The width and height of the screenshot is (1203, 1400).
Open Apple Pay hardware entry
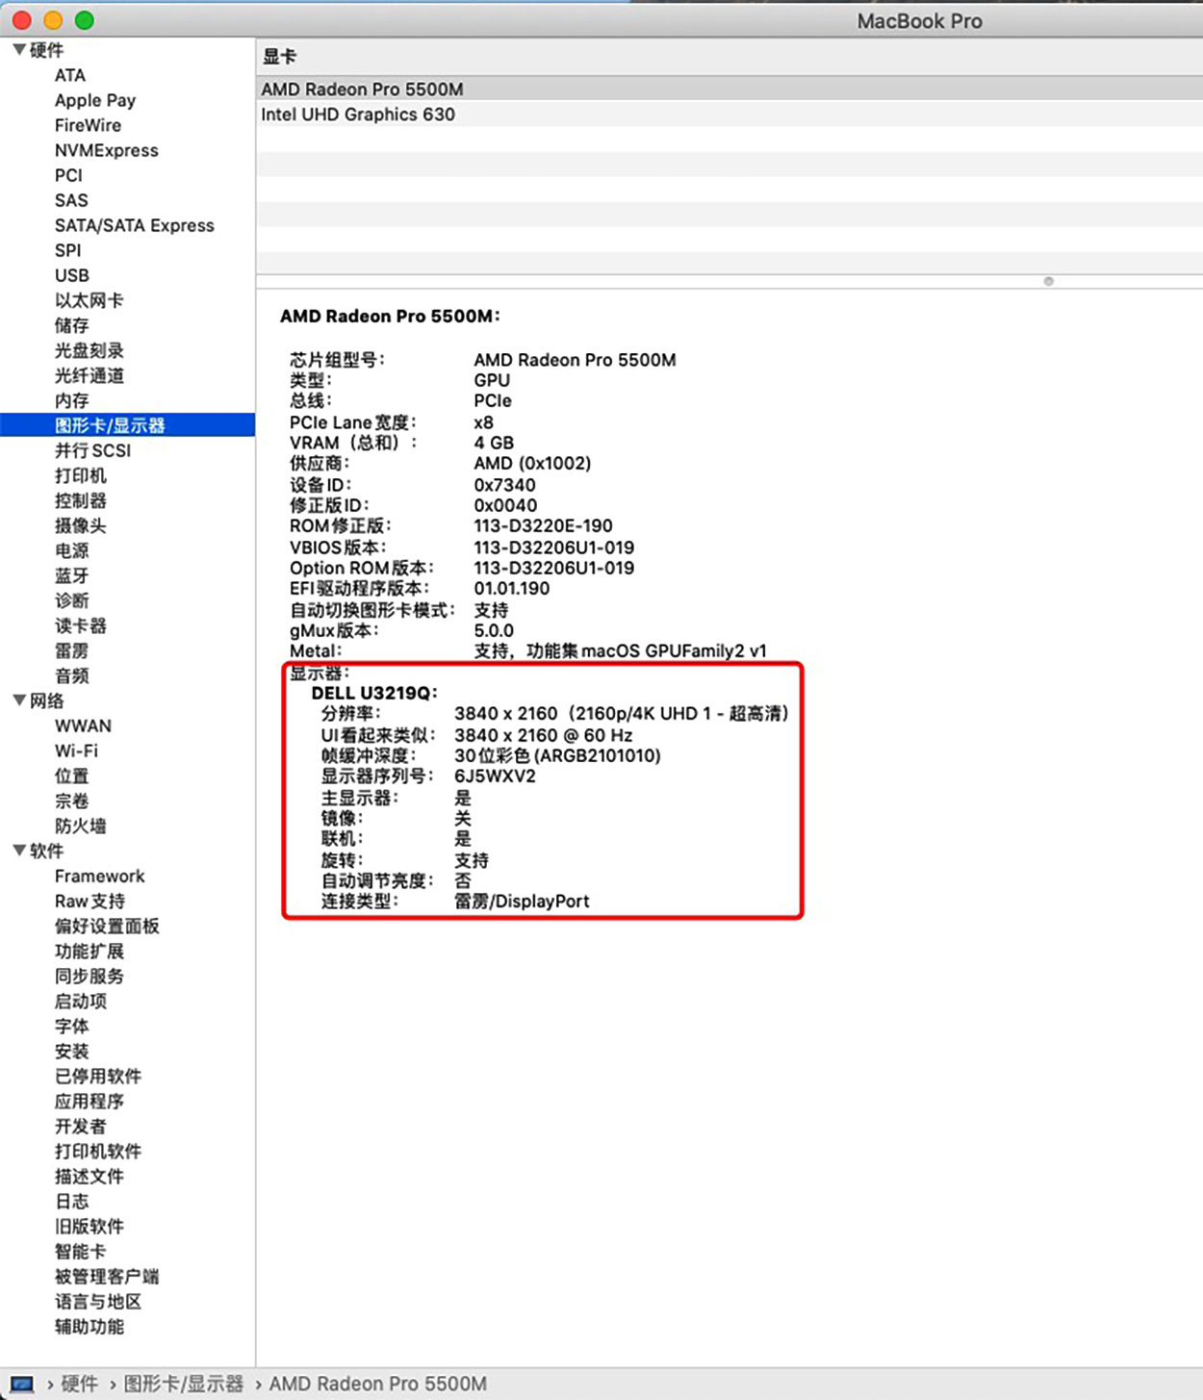point(95,100)
